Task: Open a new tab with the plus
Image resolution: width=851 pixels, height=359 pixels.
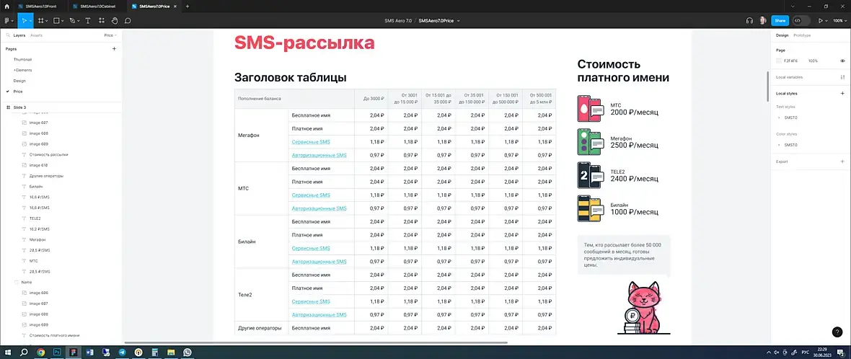Action: click(188, 6)
